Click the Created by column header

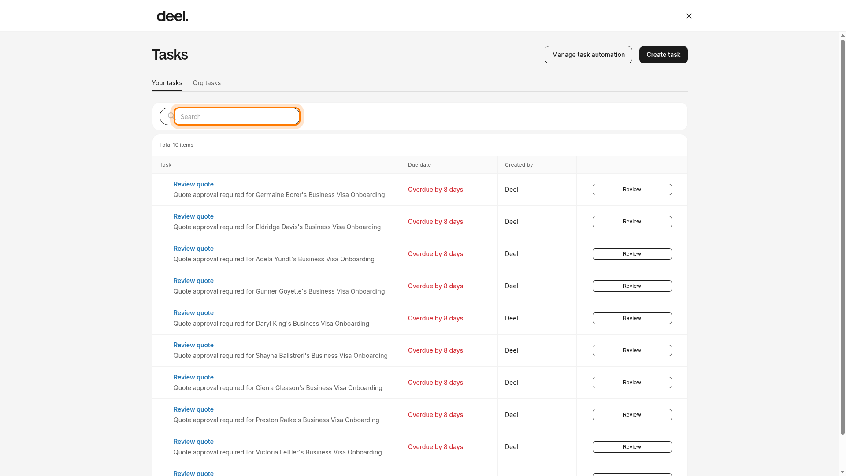pos(519,165)
